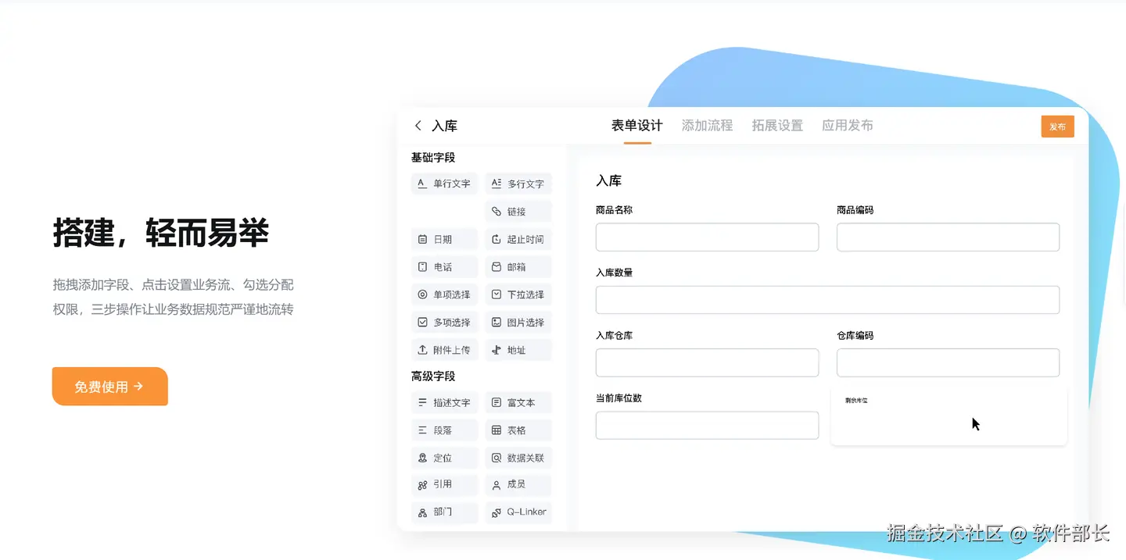Click the orange 发布 button
The image size is (1126, 560).
[1058, 127]
